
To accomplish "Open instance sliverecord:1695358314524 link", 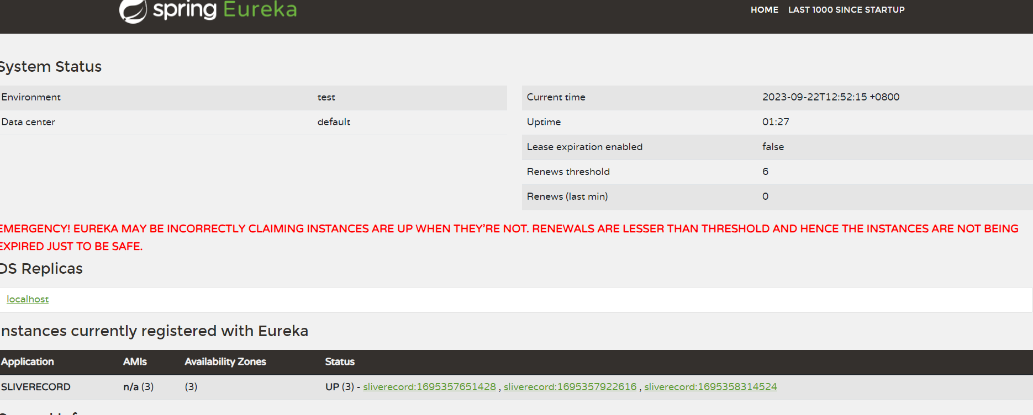I will click(710, 387).
